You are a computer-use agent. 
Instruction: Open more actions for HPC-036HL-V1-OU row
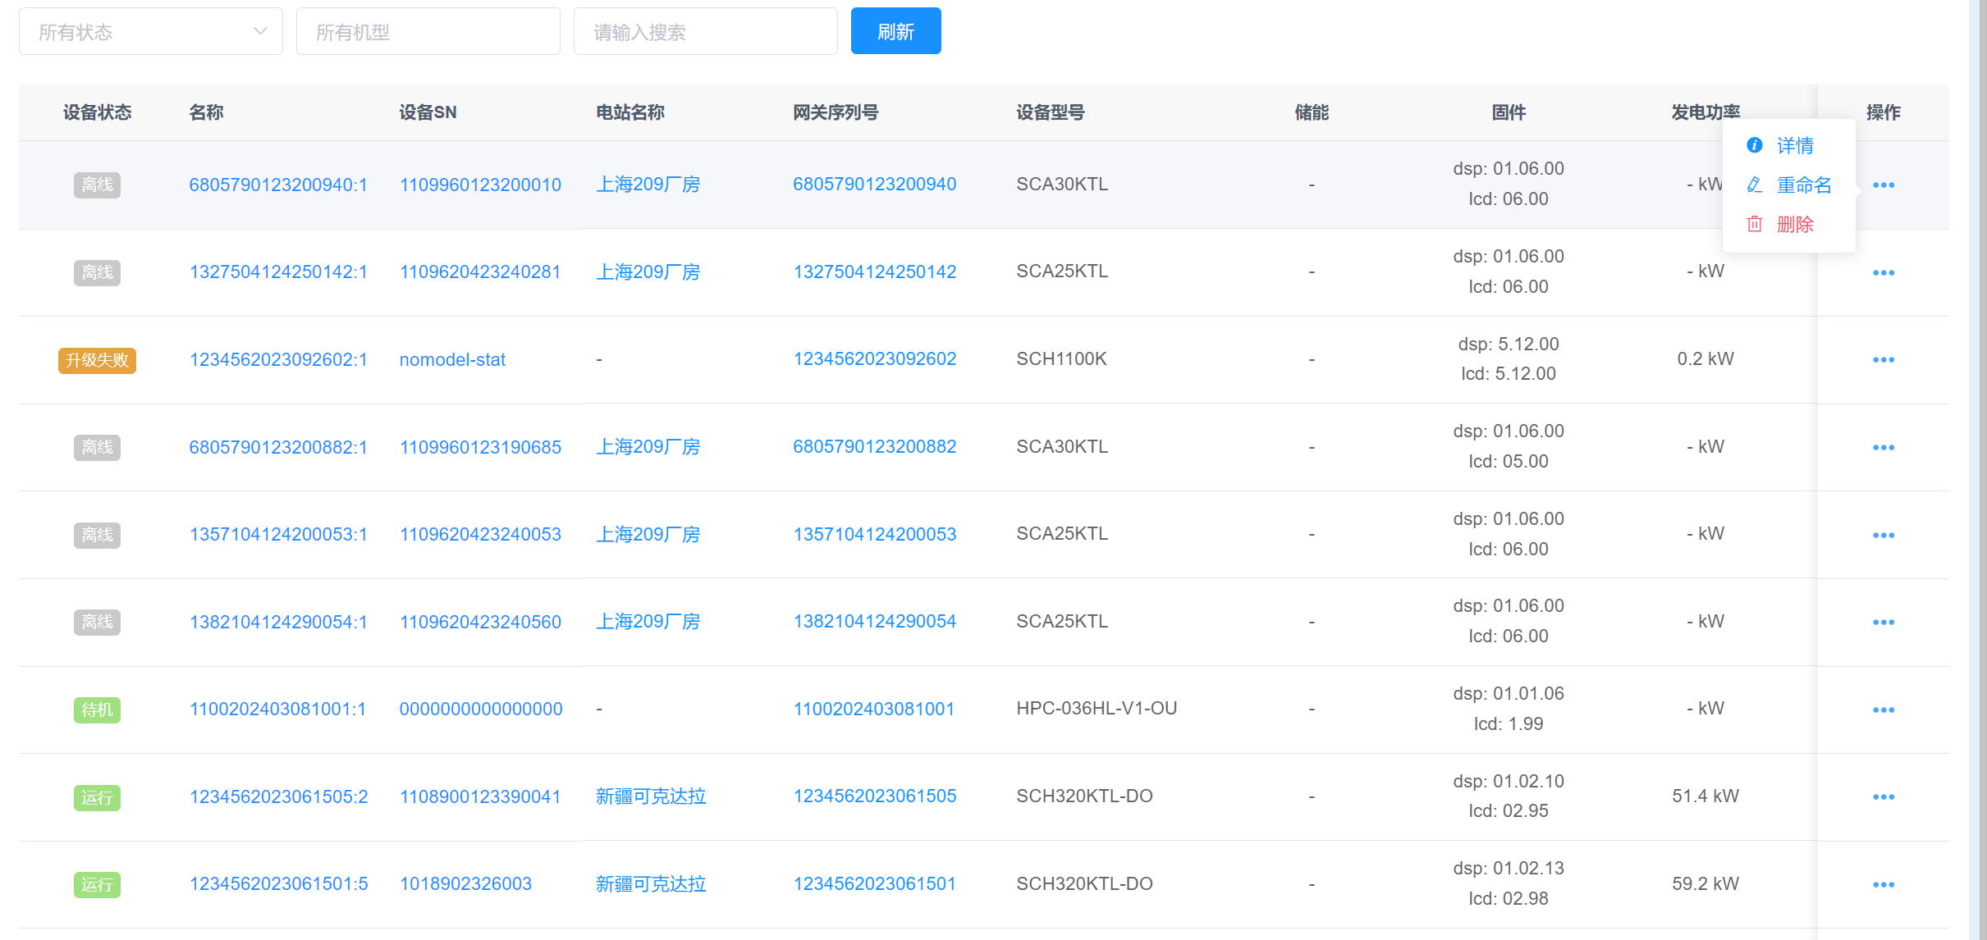[x=1884, y=710]
